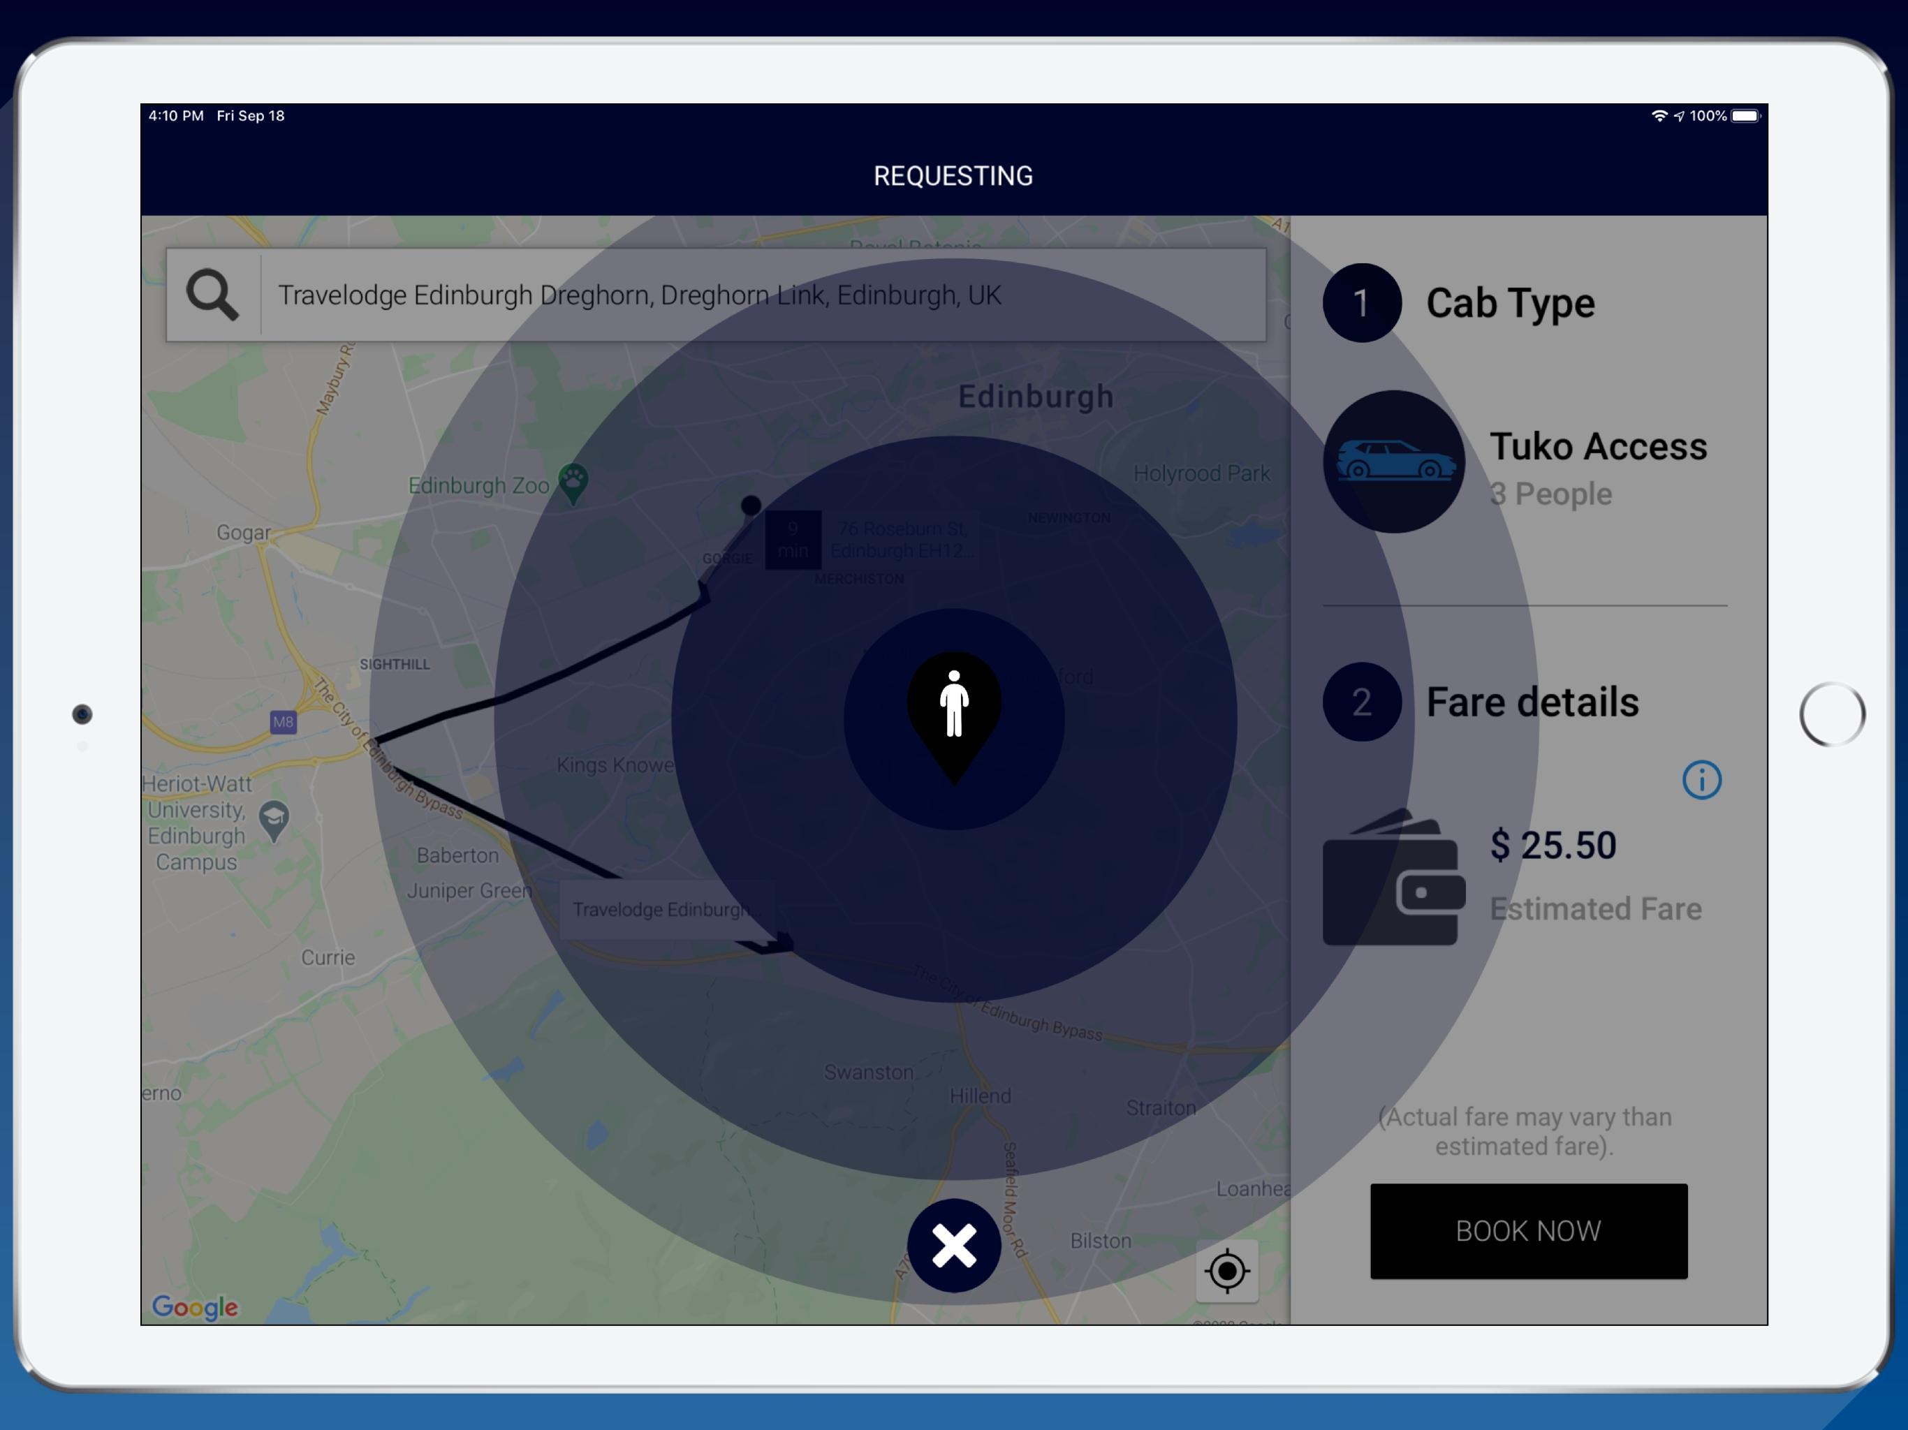
Task: Tap the REQUESTING title bar text
Action: 953,176
